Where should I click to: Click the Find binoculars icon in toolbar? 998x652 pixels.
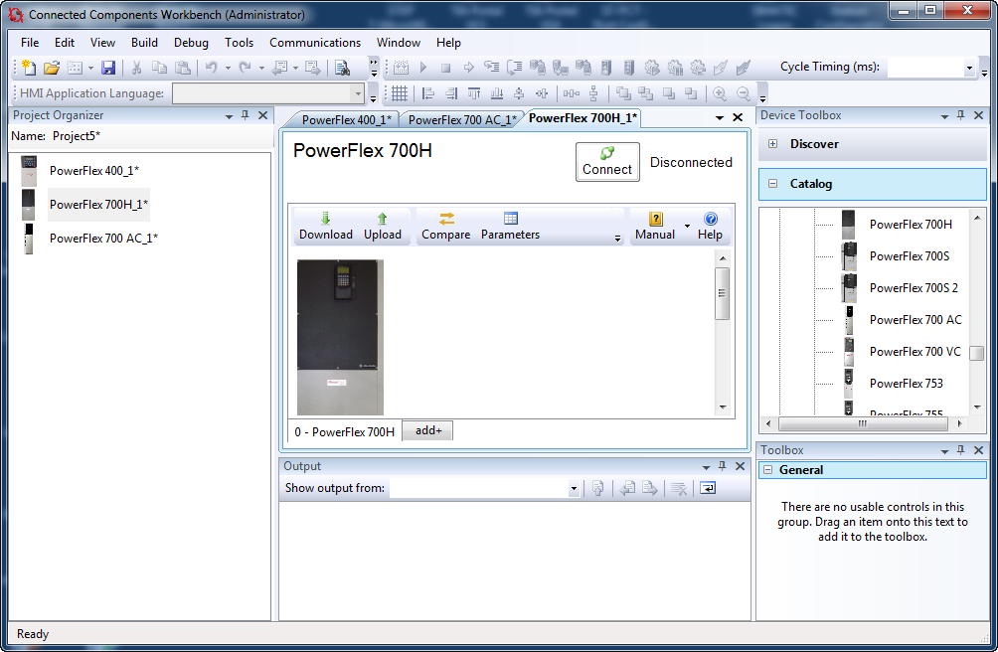(x=342, y=68)
